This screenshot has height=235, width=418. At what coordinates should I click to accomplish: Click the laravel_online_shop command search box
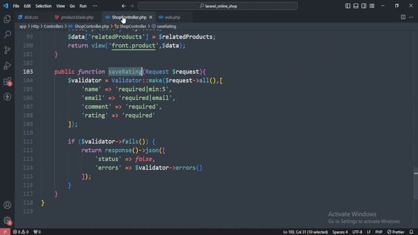[x=217, y=6]
